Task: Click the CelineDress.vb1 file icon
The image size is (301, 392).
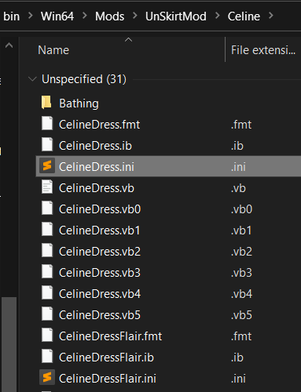Action: (47, 230)
